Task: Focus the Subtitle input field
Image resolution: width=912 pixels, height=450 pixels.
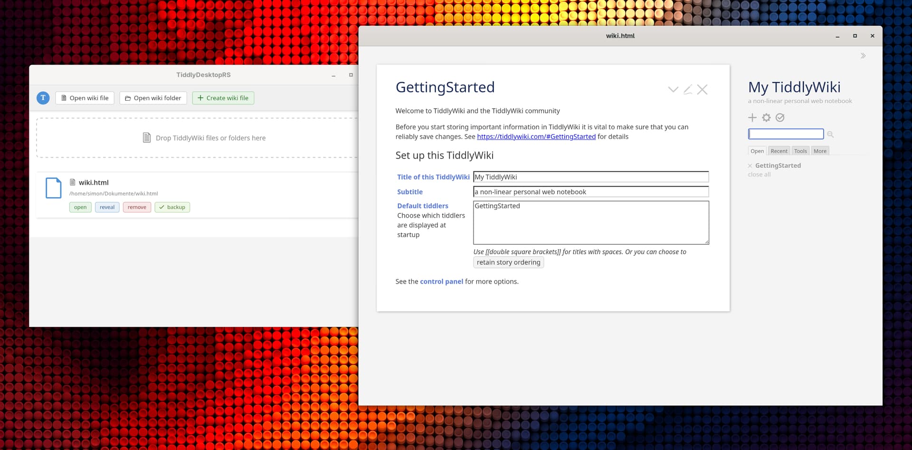Action: [590, 192]
